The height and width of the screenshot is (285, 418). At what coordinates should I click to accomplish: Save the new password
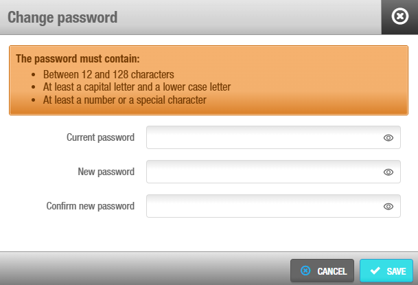pyautogui.click(x=386, y=271)
